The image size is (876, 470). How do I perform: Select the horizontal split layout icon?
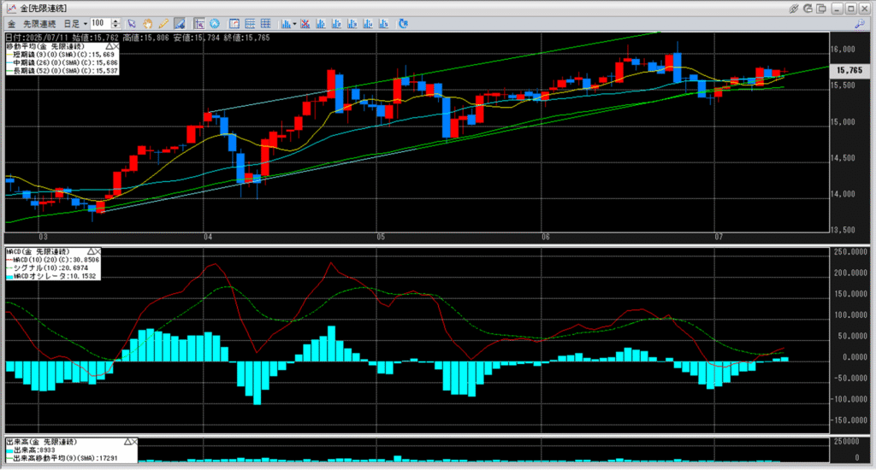[x=250, y=23]
